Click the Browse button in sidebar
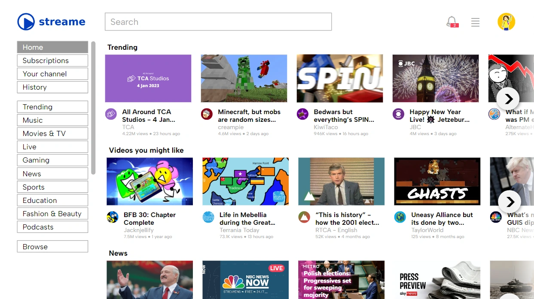Image resolution: width=534 pixels, height=299 pixels. (52, 247)
